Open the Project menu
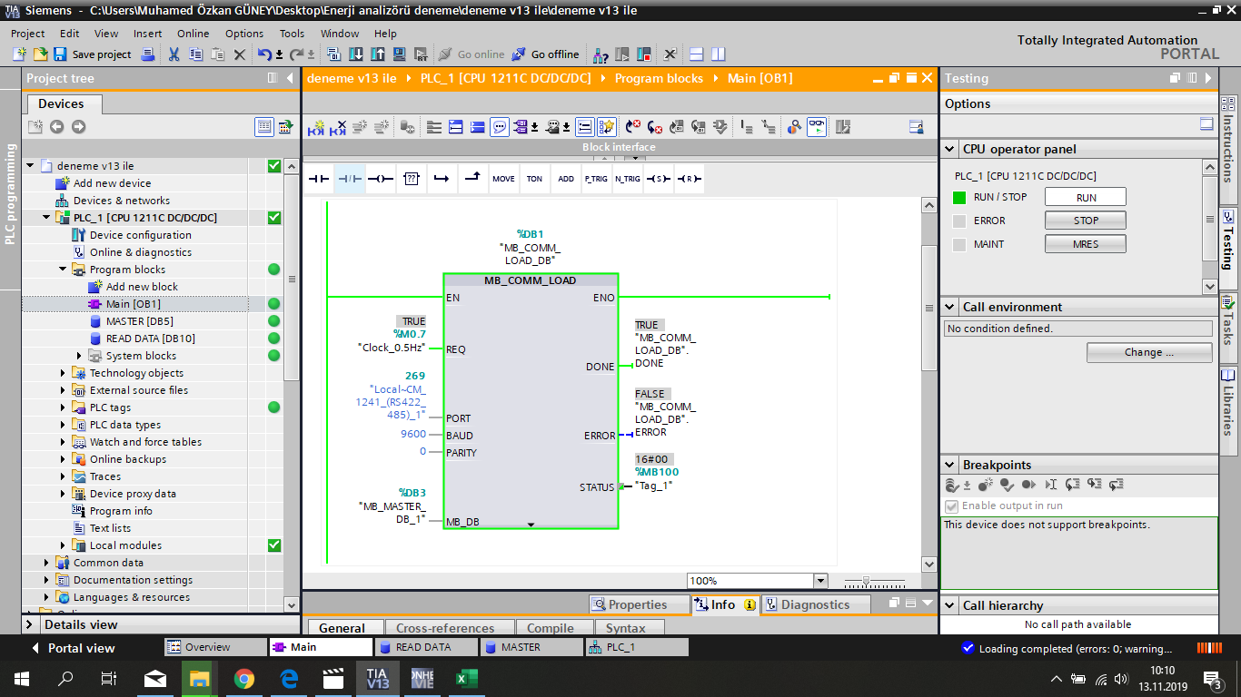The height and width of the screenshot is (697, 1241). pos(28,34)
